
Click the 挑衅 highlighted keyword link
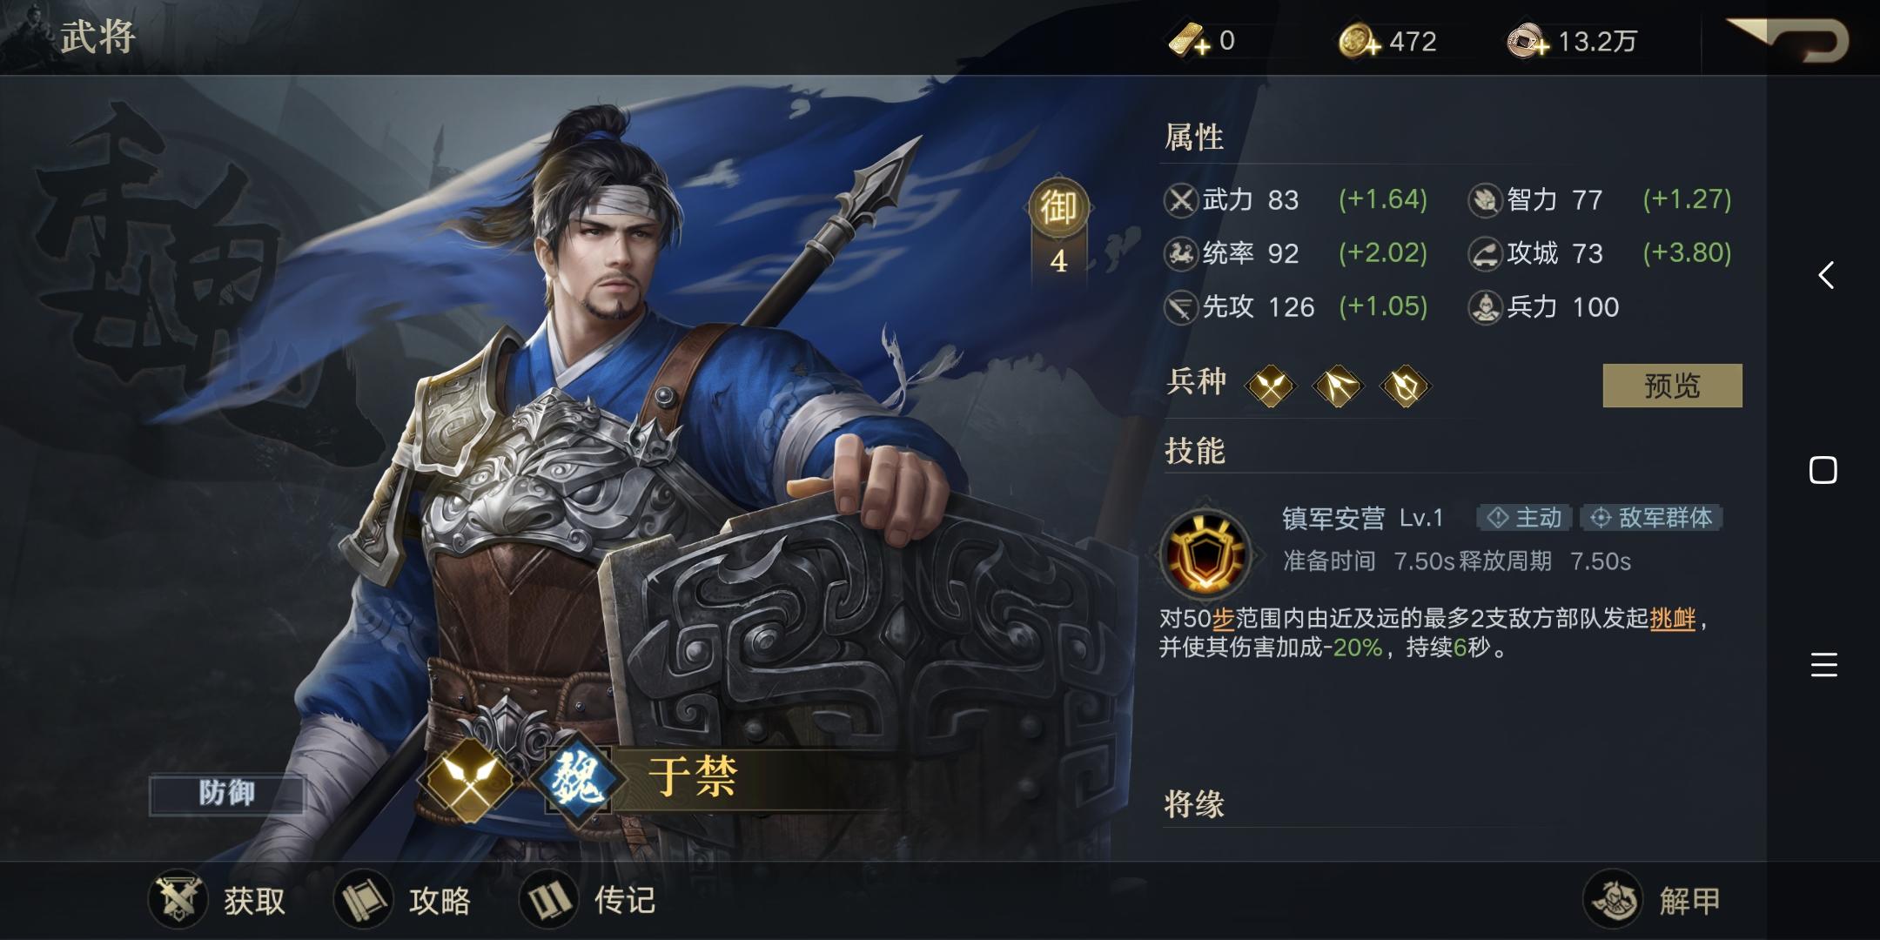[x=1672, y=619]
